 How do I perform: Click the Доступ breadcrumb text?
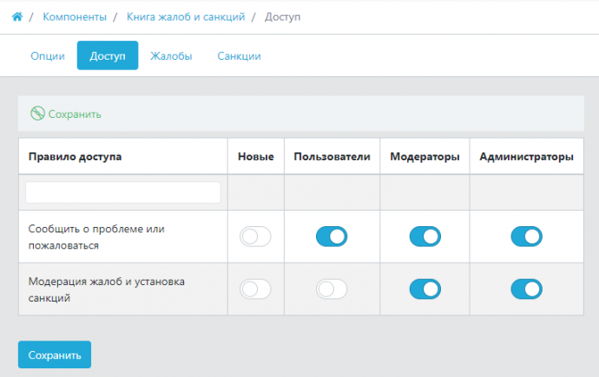282,17
